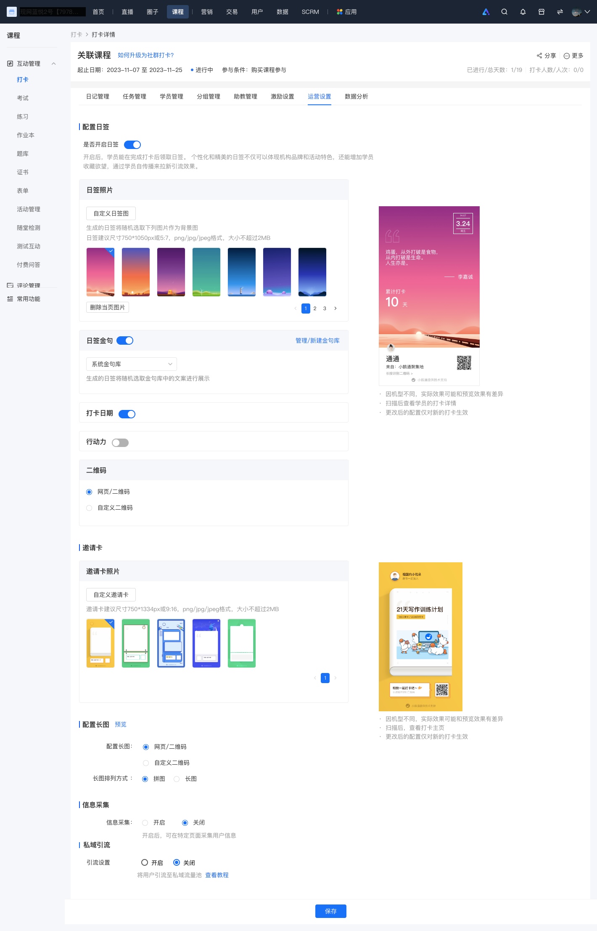Image resolution: width=597 pixels, height=931 pixels.
Task: Open the 更多 options icon
Action: 566,56
